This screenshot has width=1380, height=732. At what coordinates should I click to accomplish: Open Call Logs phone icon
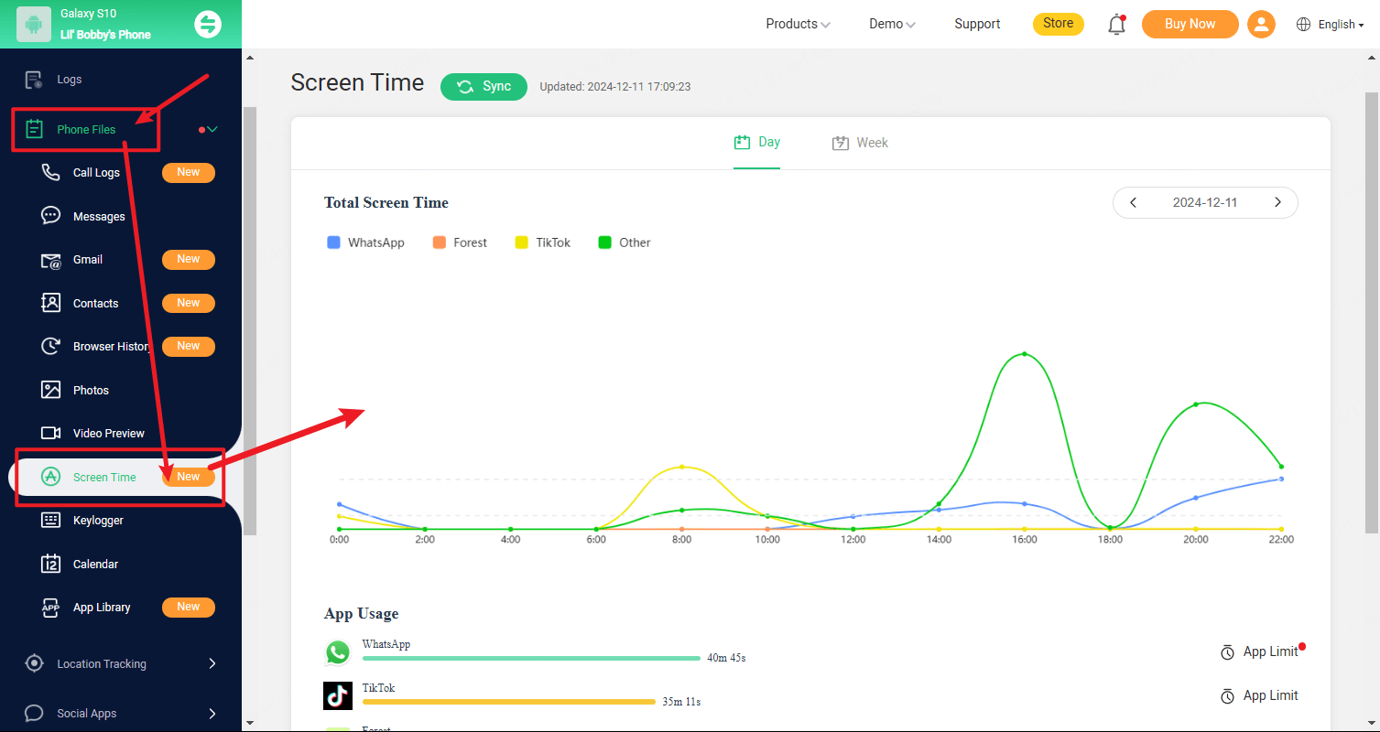point(51,172)
